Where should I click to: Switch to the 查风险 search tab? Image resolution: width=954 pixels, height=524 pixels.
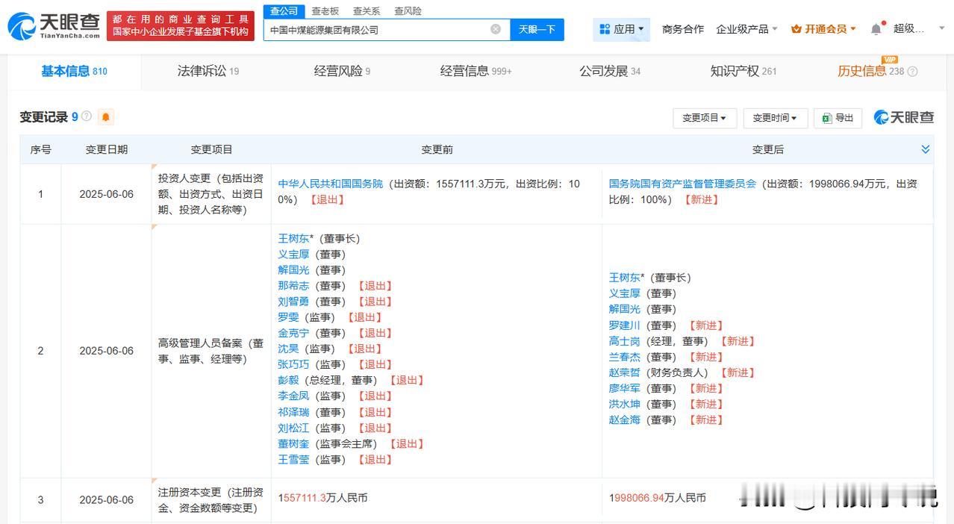[408, 10]
